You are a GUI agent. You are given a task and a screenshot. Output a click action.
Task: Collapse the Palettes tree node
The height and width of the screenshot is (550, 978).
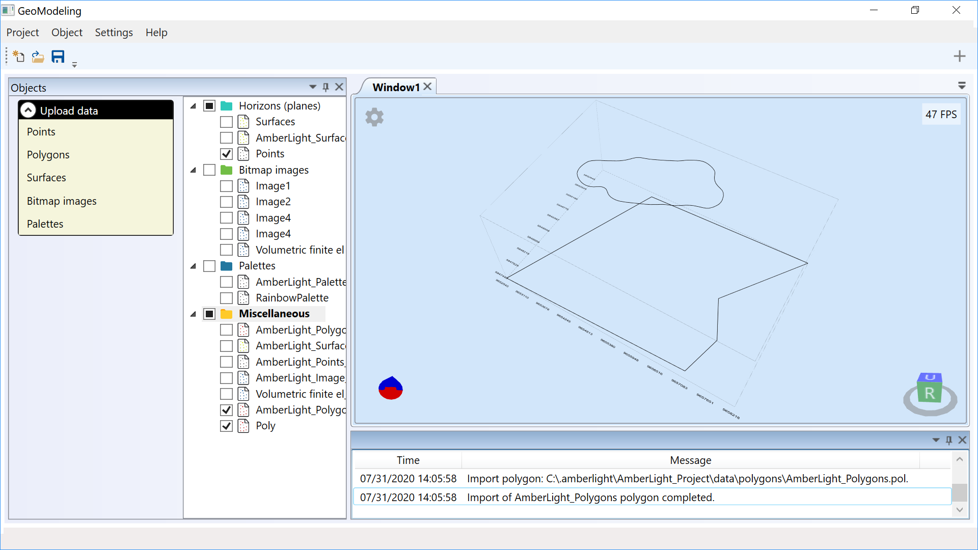coord(193,266)
